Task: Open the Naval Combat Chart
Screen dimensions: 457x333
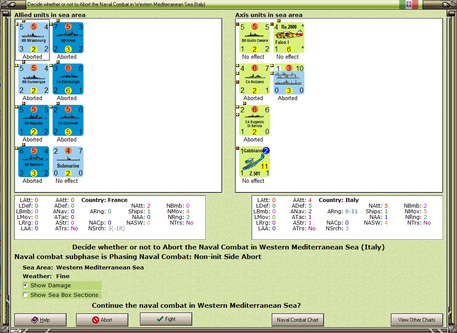Action: [x=297, y=320]
